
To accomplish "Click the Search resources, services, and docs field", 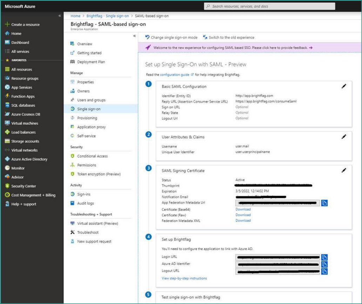I will [269, 6].
